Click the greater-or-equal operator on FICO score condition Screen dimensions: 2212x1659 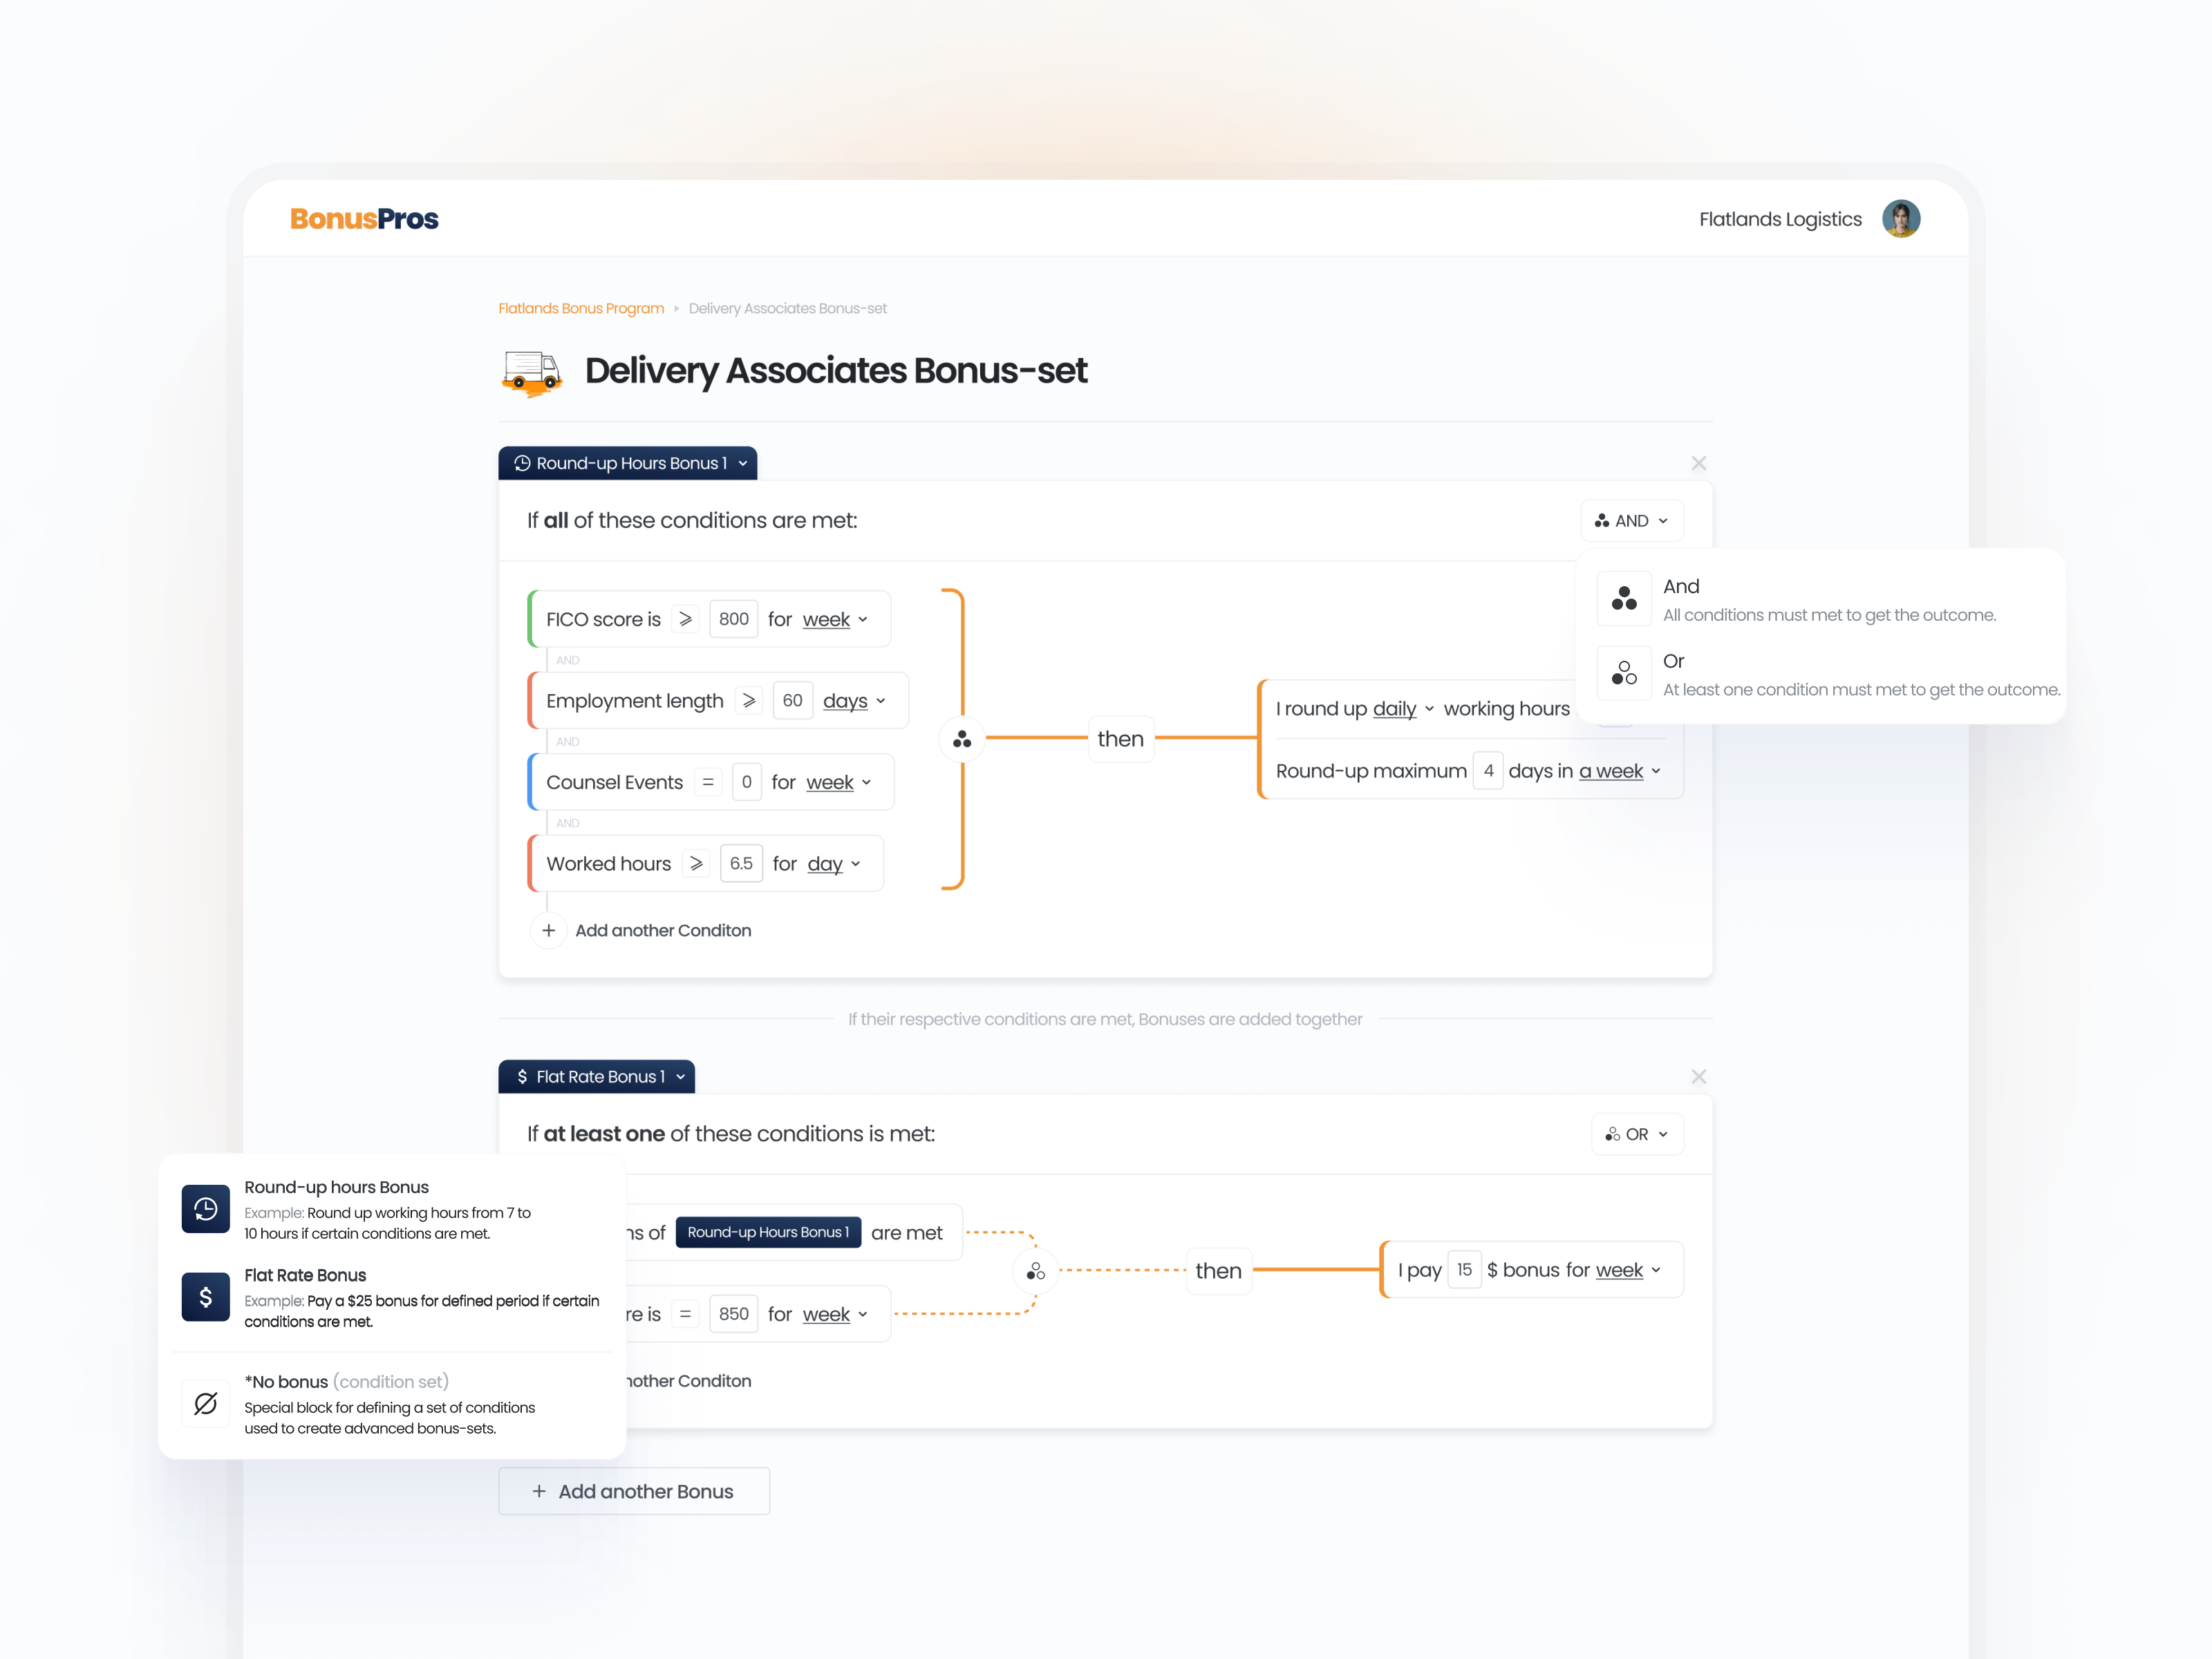(x=685, y=618)
